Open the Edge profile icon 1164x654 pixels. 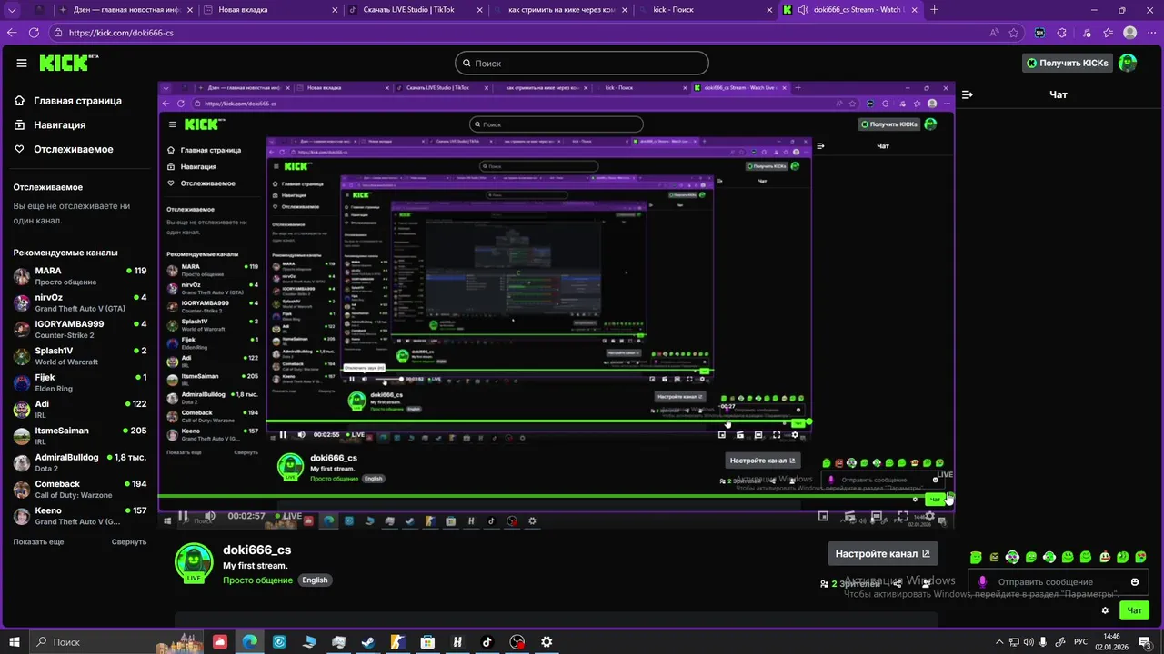pos(1129,32)
